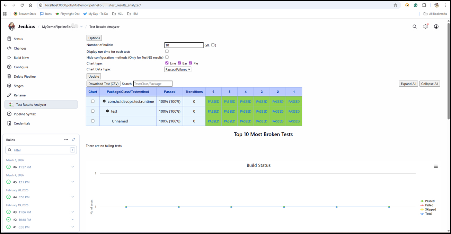Click the browser back arrow

coord(5,5)
